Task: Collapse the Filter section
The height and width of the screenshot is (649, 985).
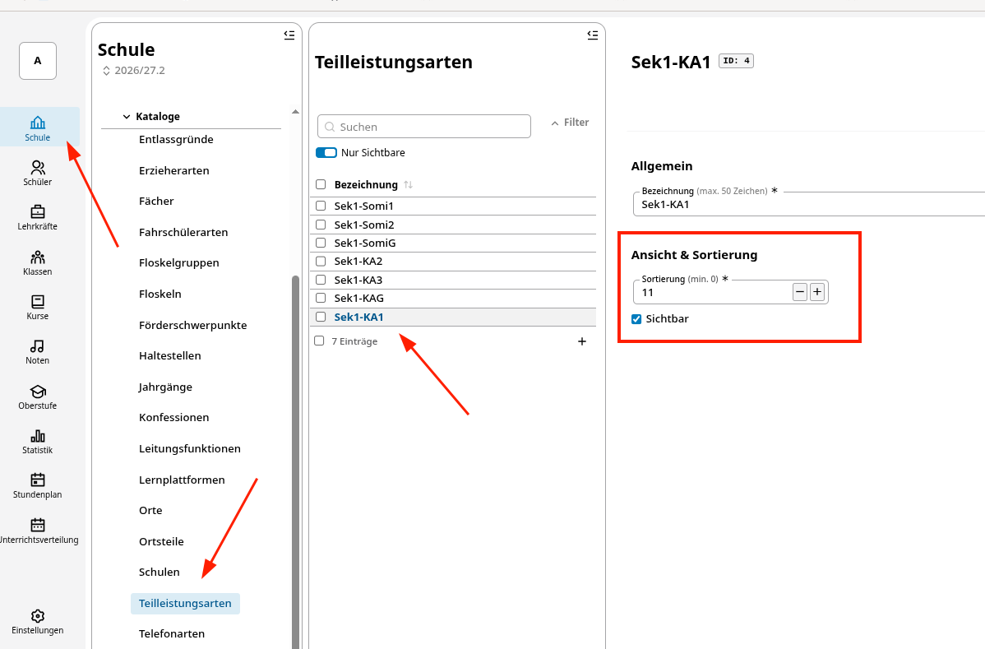Action: coord(570,123)
